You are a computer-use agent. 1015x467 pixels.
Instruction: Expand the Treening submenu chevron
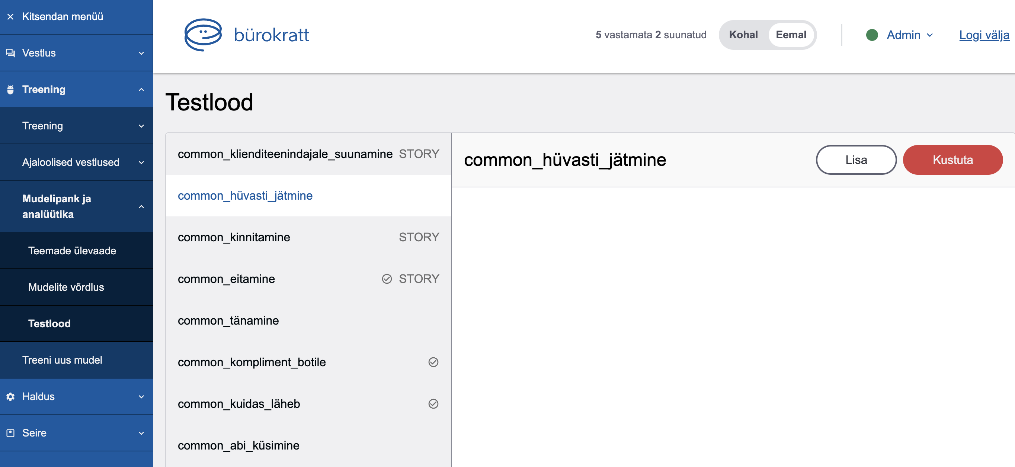[x=141, y=126]
